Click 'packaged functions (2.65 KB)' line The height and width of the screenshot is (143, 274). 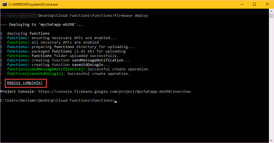click(63, 51)
